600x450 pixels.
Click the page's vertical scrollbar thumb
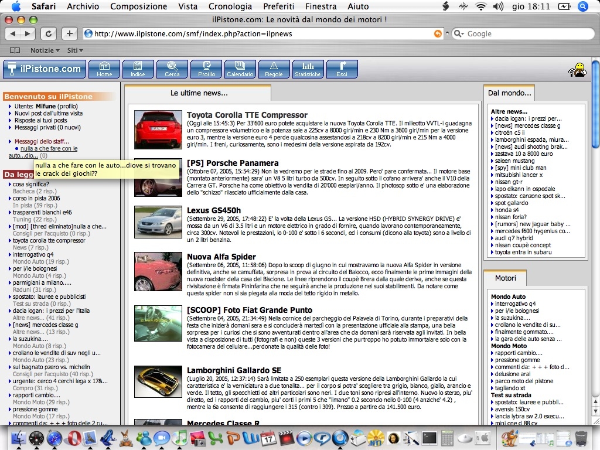(595, 104)
